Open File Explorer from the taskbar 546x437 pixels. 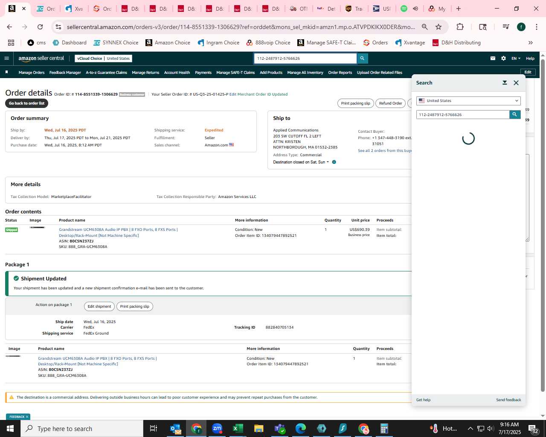click(258, 428)
